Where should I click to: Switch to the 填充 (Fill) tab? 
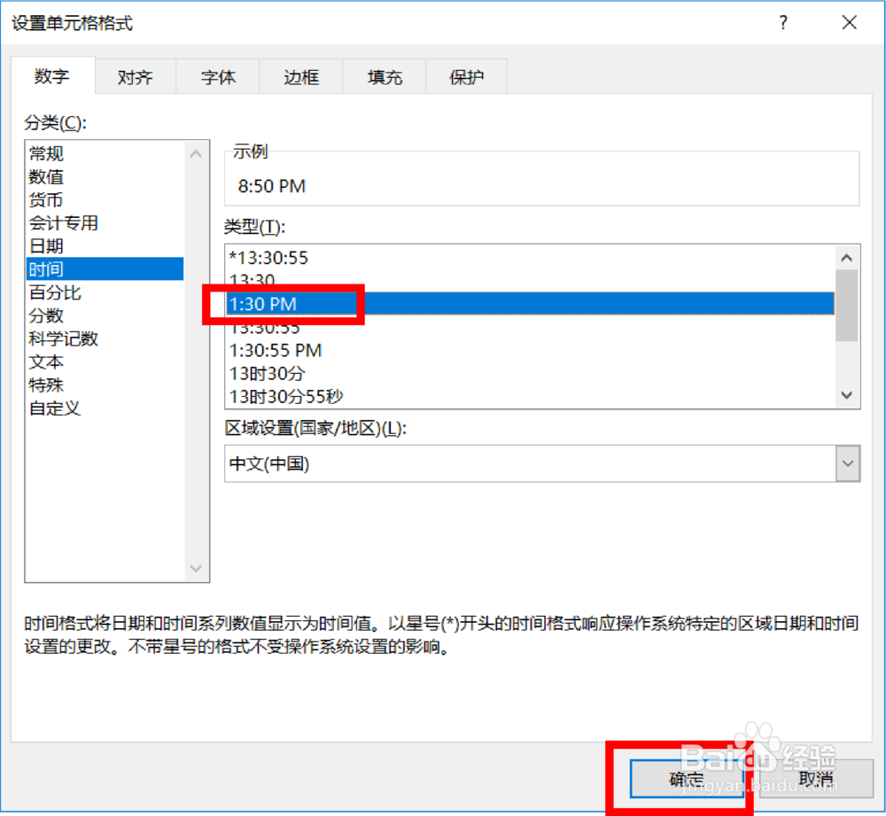[383, 77]
